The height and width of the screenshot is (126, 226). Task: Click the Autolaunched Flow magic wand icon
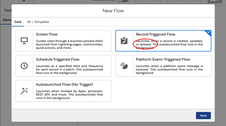coord(24,91)
